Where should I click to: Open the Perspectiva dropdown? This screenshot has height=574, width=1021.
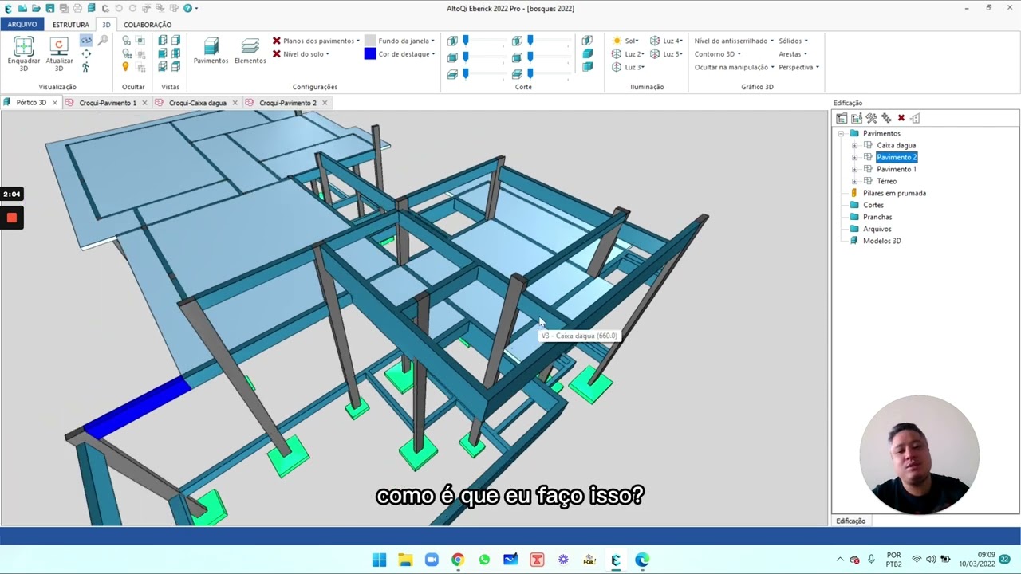798,67
